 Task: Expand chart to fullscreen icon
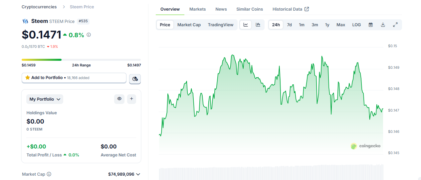click(395, 25)
